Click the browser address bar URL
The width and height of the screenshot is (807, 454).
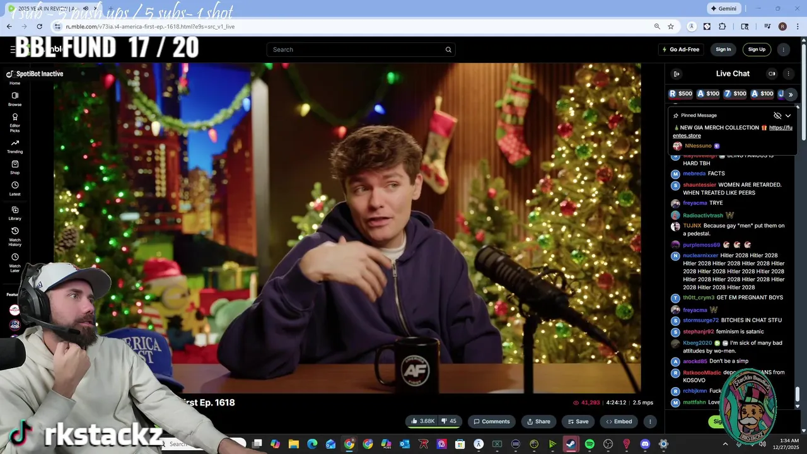[150, 26]
